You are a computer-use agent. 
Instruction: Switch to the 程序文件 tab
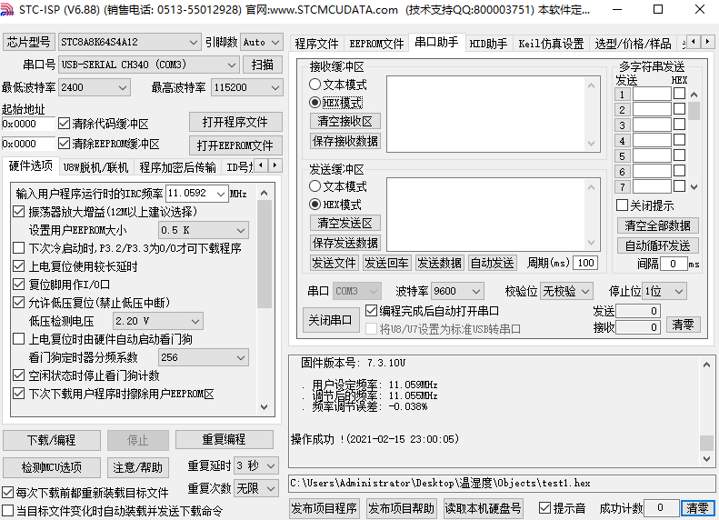(x=316, y=44)
